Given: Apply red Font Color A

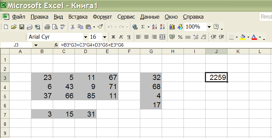Looking at the screenshot, I should click(254, 37).
